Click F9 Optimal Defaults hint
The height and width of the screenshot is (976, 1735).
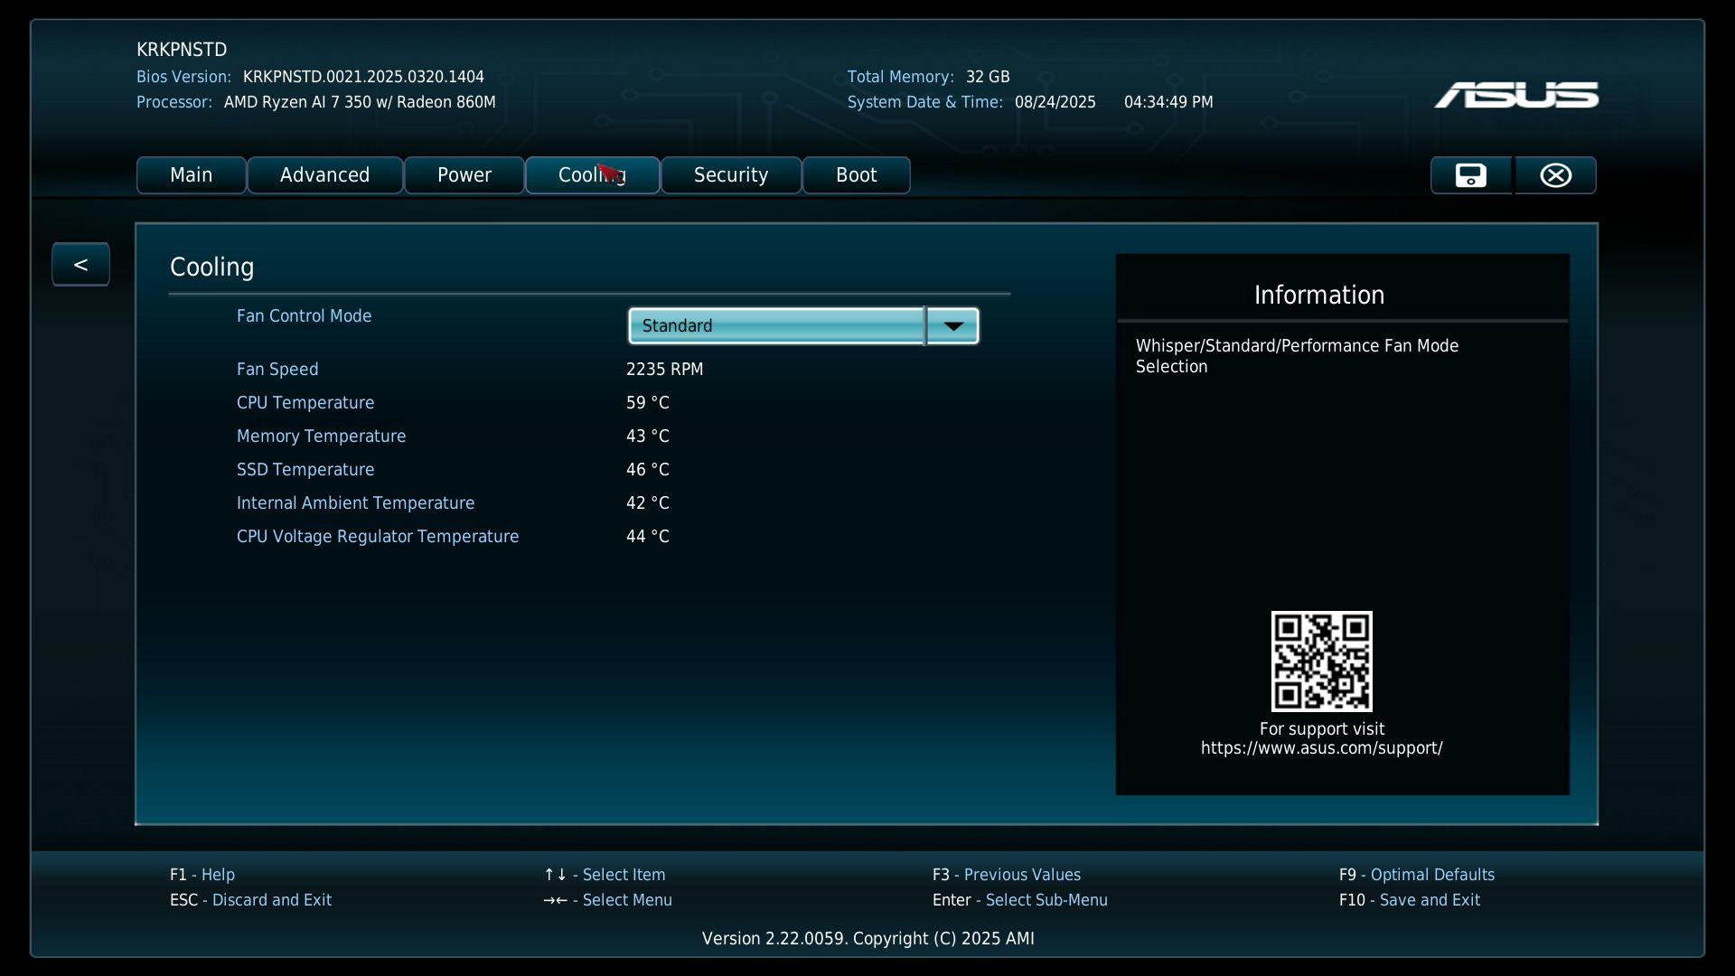click(1416, 875)
